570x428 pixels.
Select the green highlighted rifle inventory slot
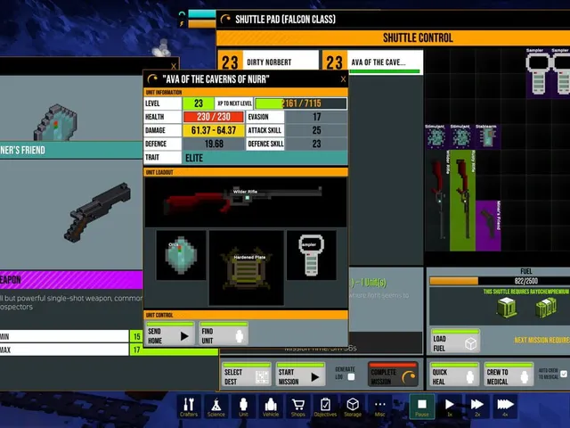click(x=462, y=200)
